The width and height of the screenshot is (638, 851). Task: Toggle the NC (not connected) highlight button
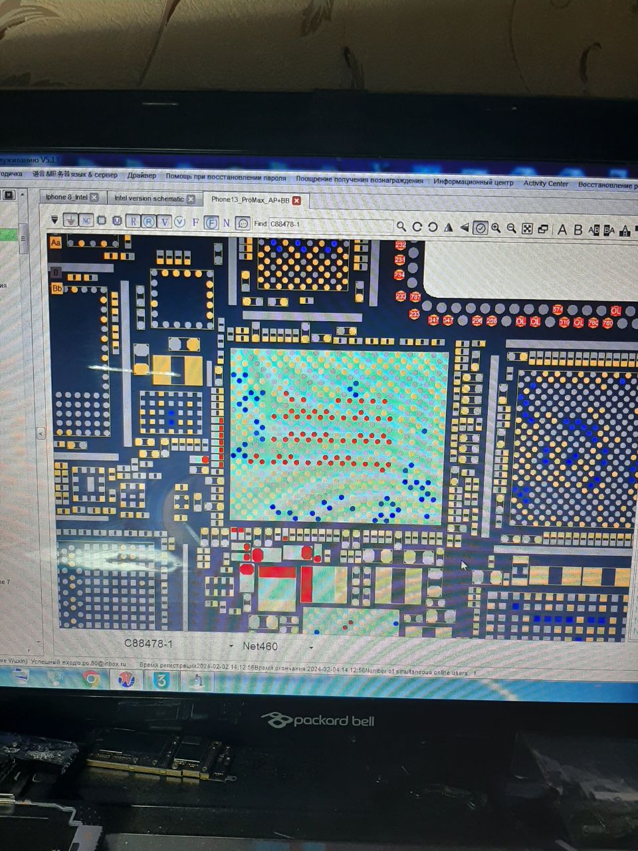(x=86, y=221)
